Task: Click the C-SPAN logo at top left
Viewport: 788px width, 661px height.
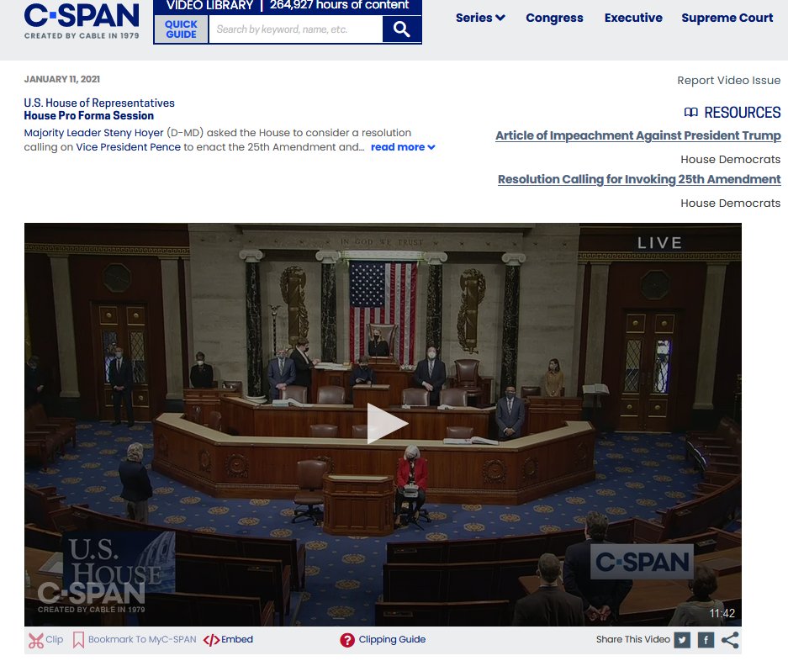Action: coord(82,21)
